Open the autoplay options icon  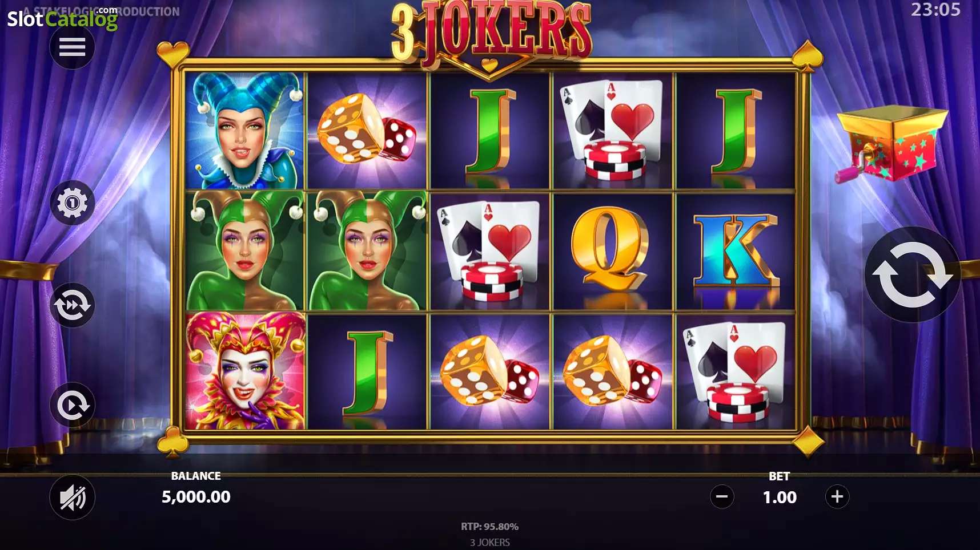click(x=72, y=405)
